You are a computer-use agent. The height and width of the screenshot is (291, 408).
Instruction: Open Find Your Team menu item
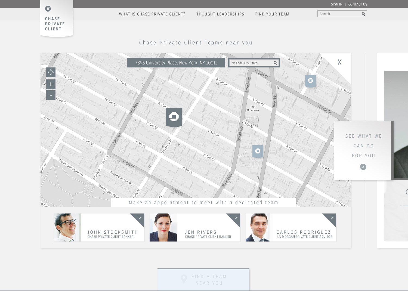click(272, 14)
